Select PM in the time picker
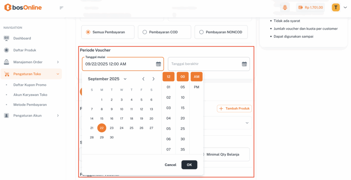 pos(196,87)
